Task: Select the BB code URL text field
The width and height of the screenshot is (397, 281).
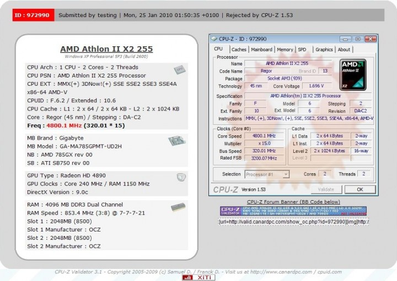Action: [x=294, y=222]
